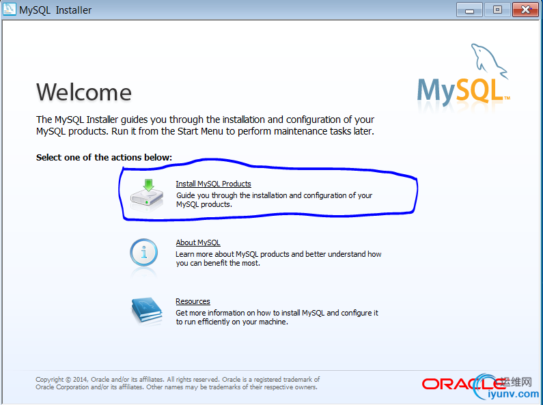This screenshot has height=405, width=543.
Task: Click the blue info circle icon
Action: tap(143, 252)
